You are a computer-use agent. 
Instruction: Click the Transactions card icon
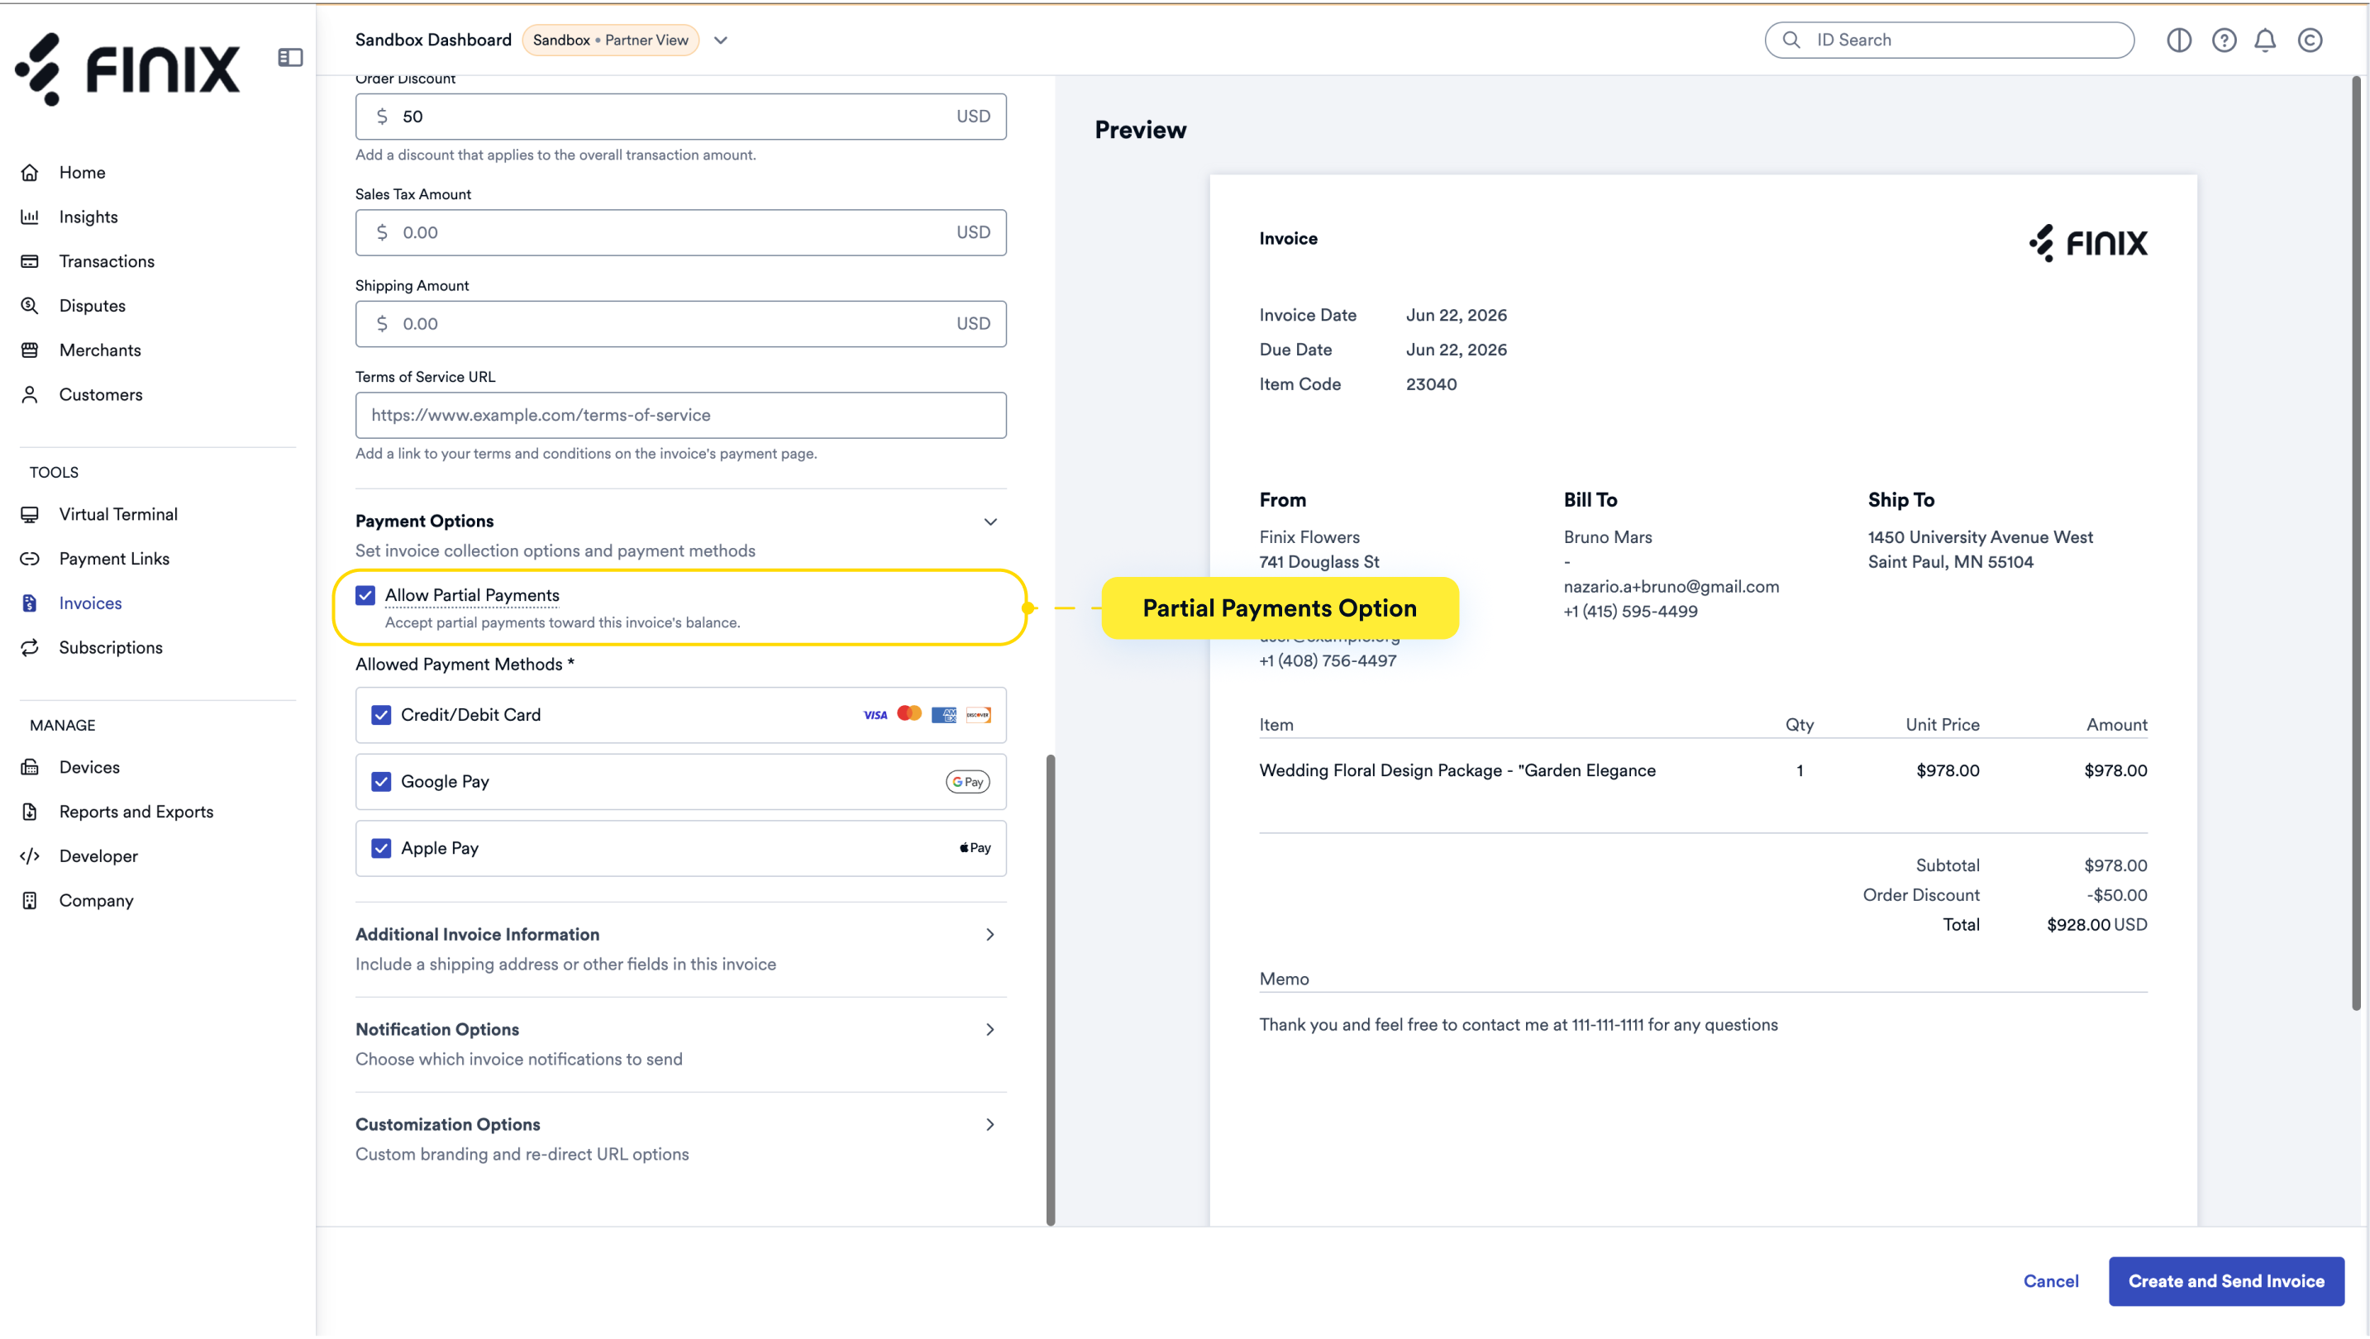pos(31,261)
